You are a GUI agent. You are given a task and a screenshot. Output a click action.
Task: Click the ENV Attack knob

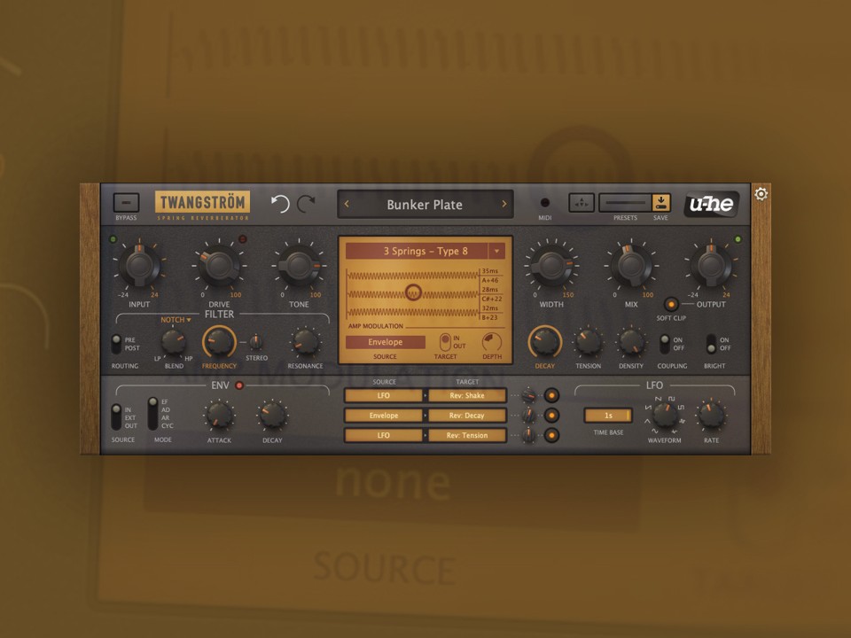click(x=219, y=416)
